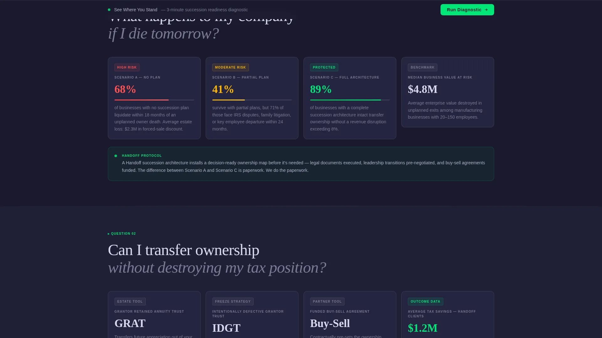The width and height of the screenshot is (602, 338).
Task: Click the $4.8M benchmark value
Action: pyautogui.click(x=423, y=90)
